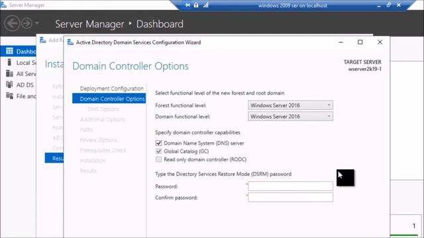Image resolution: width=424 pixels, height=238 pixels.
Task: Select Results step in Add Roles wizard
Action: [x=54, y=158]
